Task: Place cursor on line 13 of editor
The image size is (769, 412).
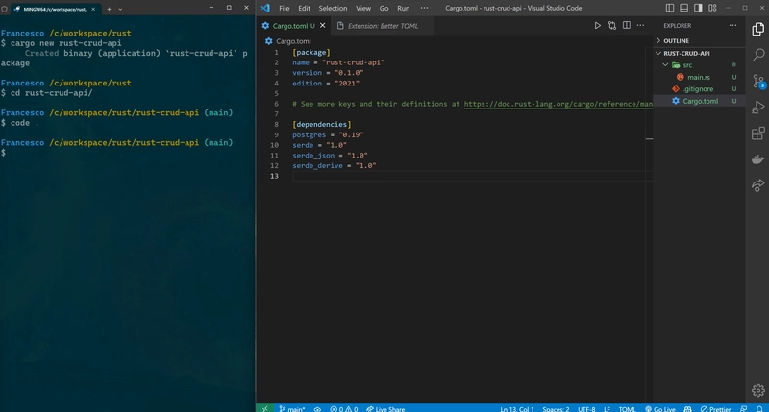Action: click(471, 176)
